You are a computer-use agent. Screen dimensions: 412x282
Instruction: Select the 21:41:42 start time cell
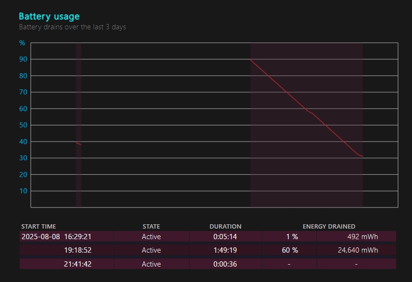[77, 264]
